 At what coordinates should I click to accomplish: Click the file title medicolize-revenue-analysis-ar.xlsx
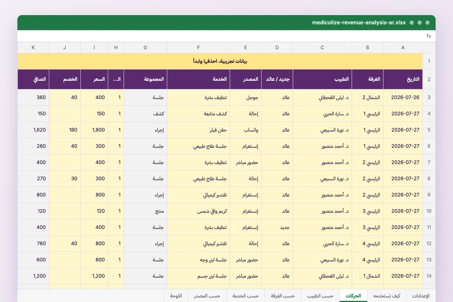click(x=359, y=23)
